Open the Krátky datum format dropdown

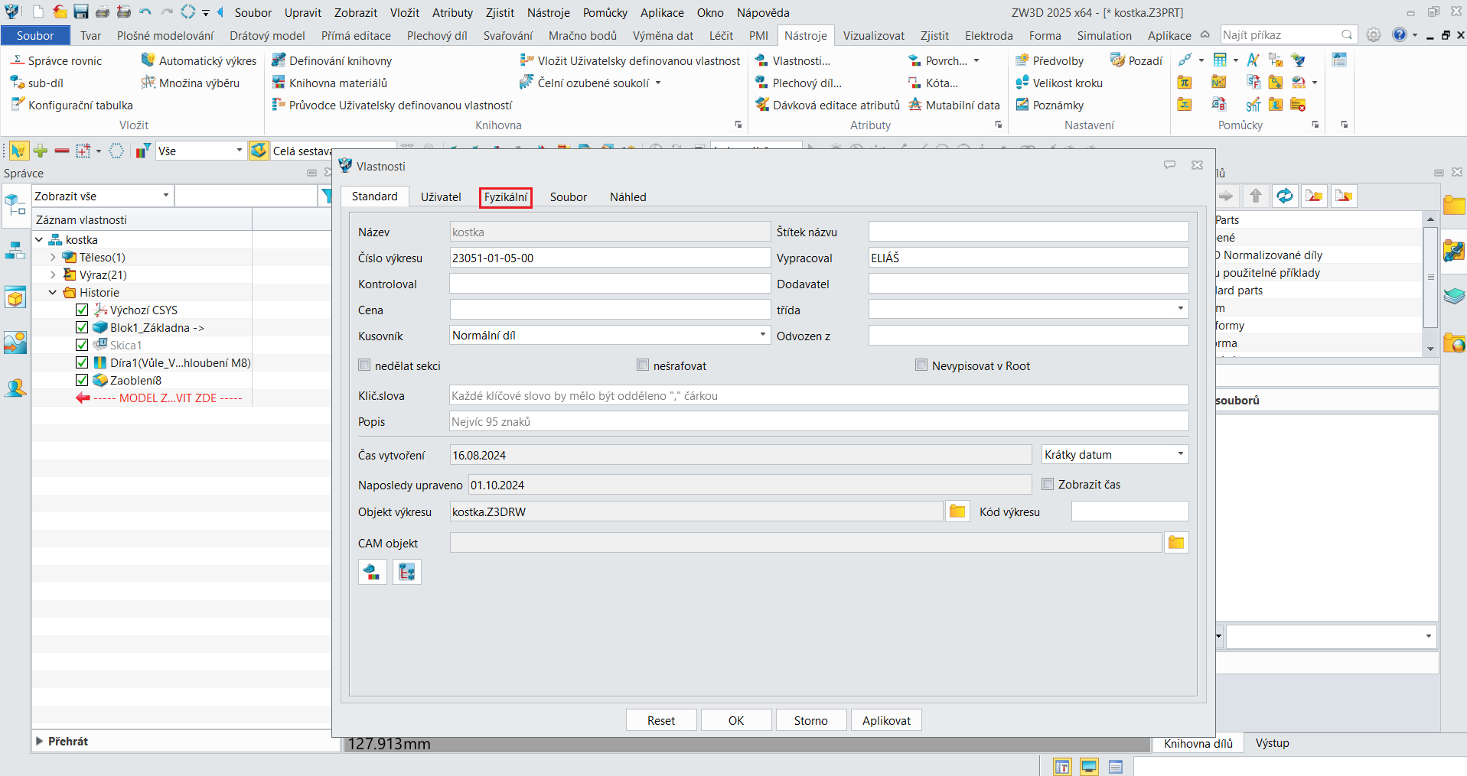coord(1180,454)
